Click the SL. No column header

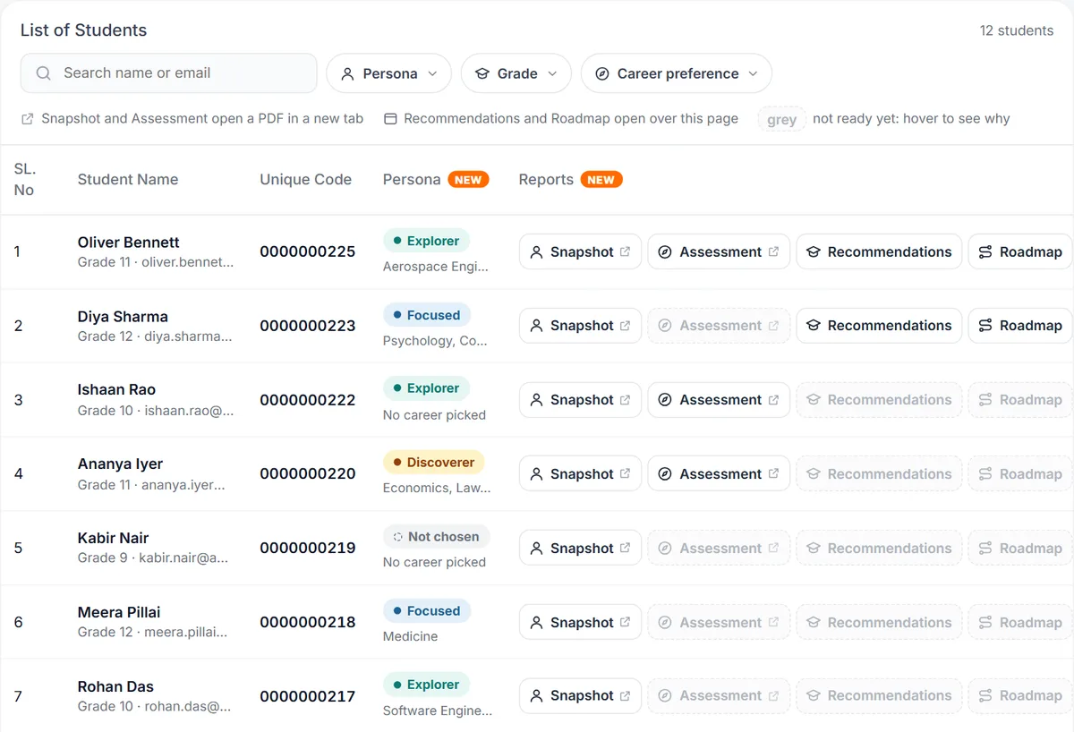coord(24,179)
